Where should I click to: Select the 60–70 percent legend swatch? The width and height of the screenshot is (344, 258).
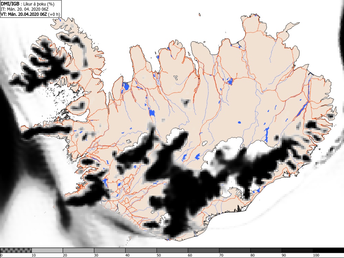tap(203, 250)
